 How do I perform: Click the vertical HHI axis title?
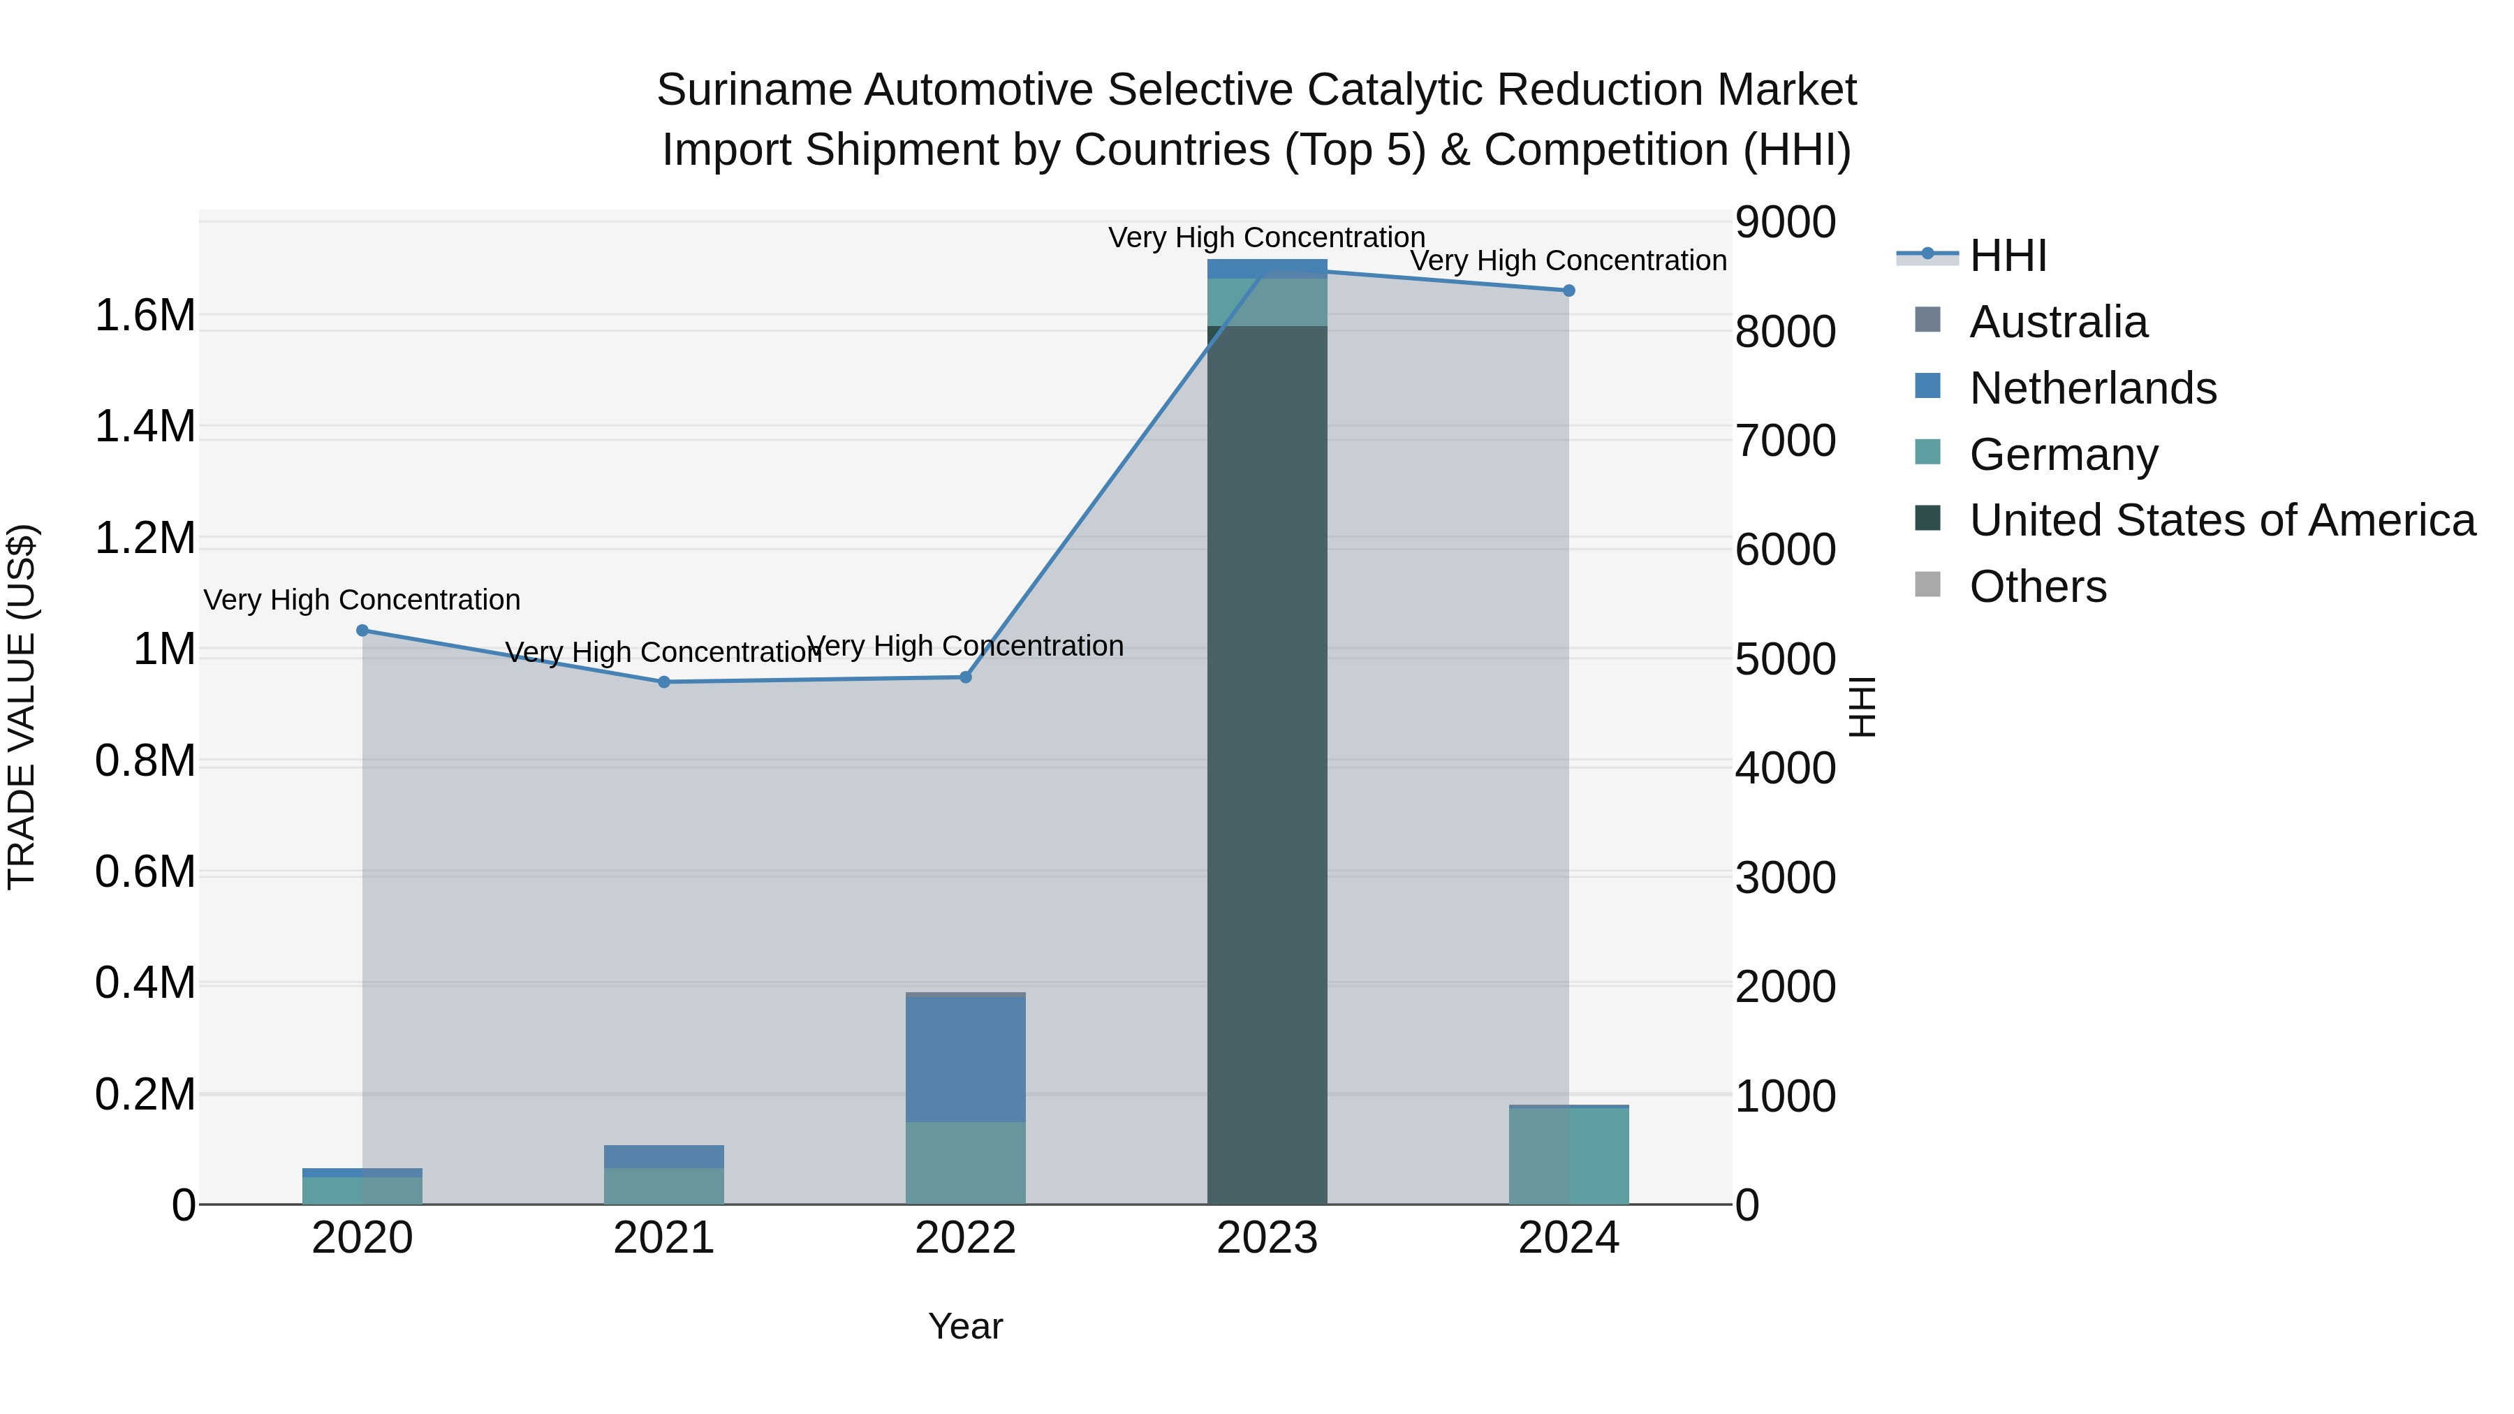(x=1862, y=707)
